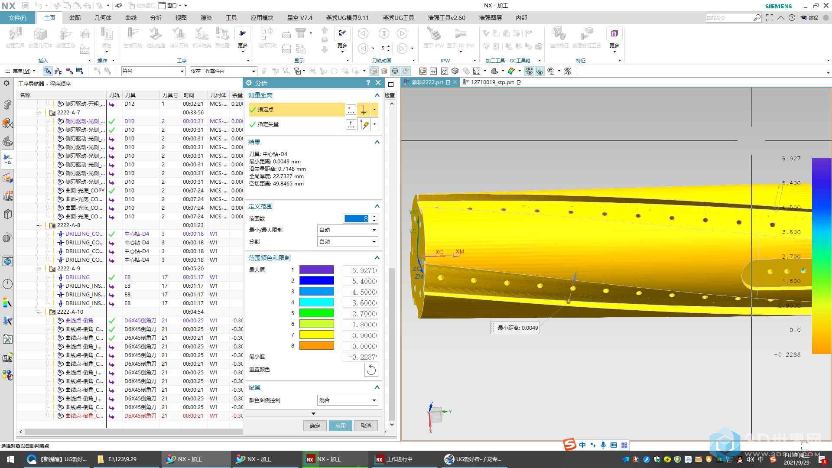Toggle the highlighted eraser-shaped selection button
This screenshot has width=832, height=468.
pyautogui.click(x=406, y=71)
